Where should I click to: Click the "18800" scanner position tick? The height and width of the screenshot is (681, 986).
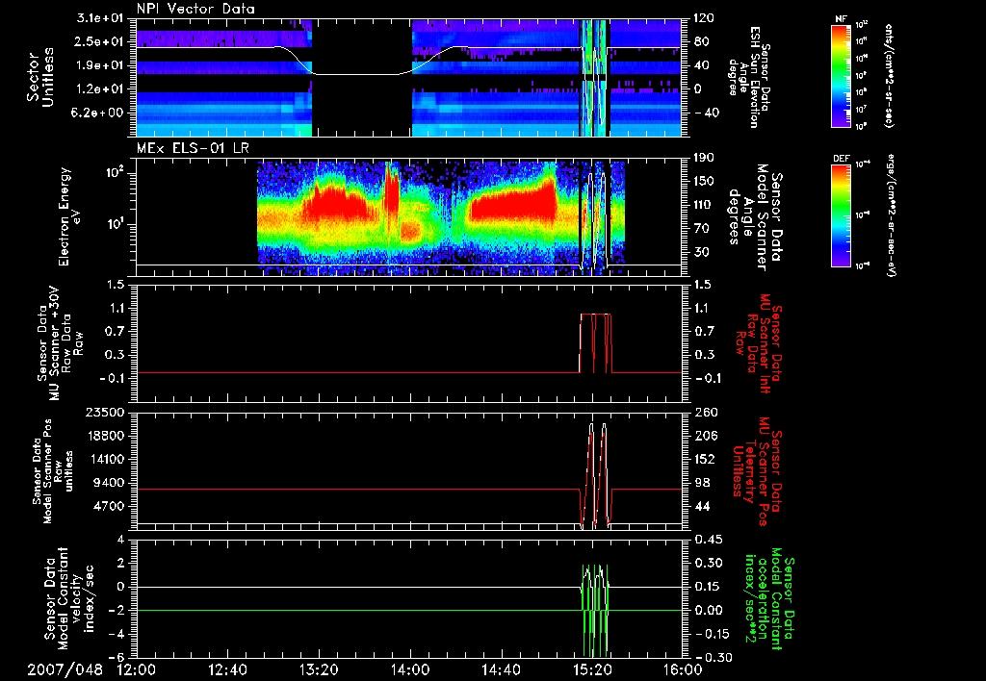point(107,436)
